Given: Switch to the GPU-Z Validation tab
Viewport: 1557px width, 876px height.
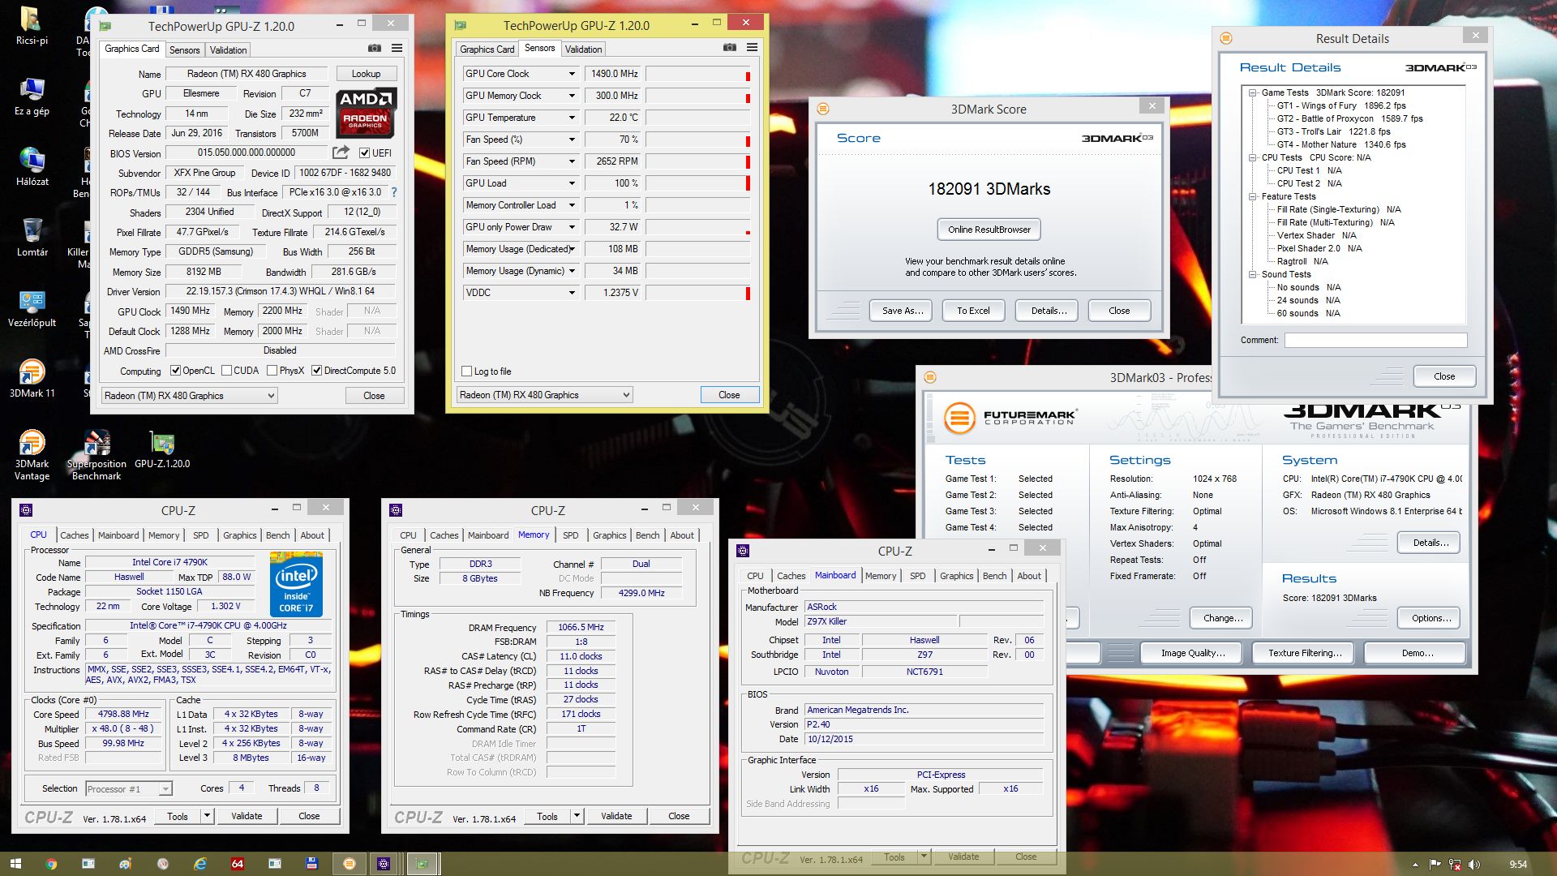Looking at the screenshot, I should [x=229, y=49].
